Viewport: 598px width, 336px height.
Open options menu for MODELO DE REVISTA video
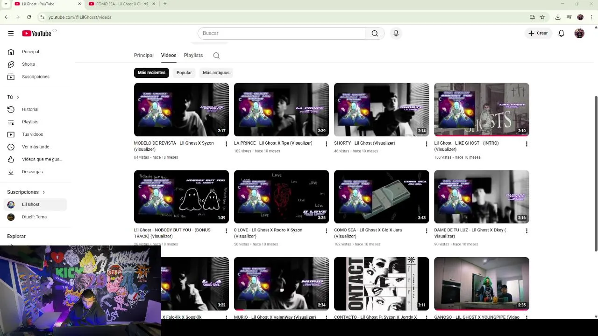226,144
